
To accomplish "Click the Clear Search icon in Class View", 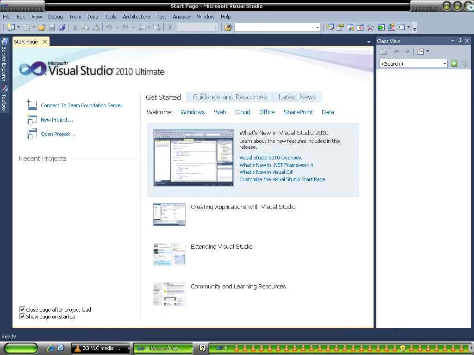I will coord(465,64).
